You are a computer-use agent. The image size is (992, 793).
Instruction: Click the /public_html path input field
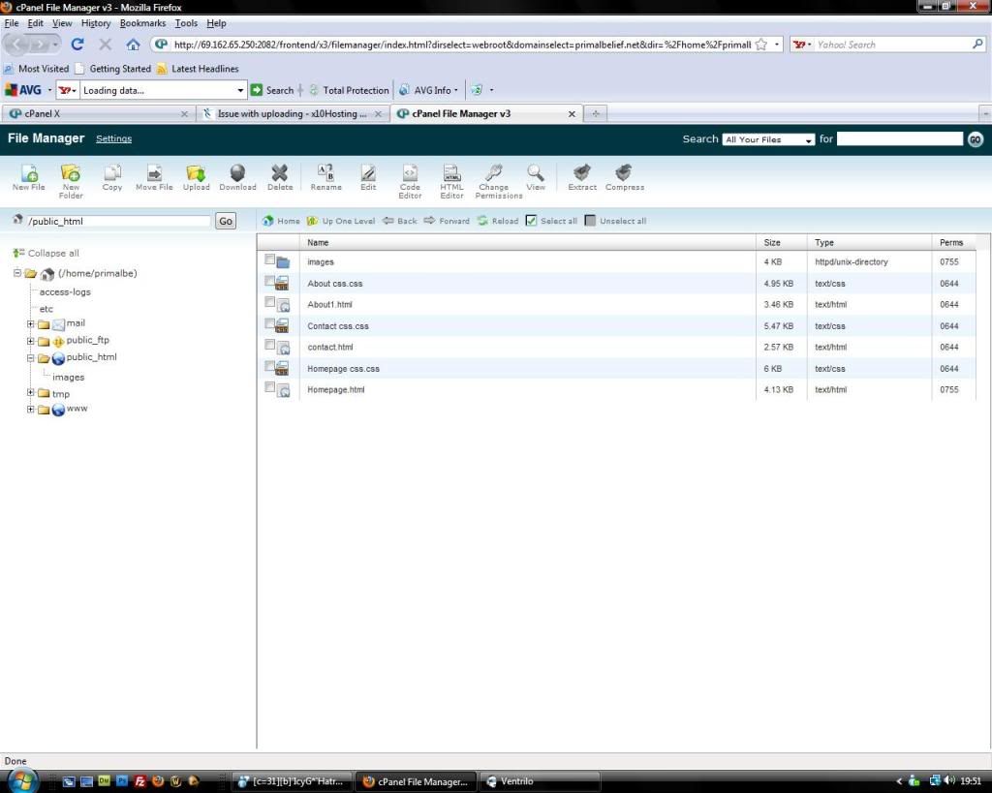point(118,222)
